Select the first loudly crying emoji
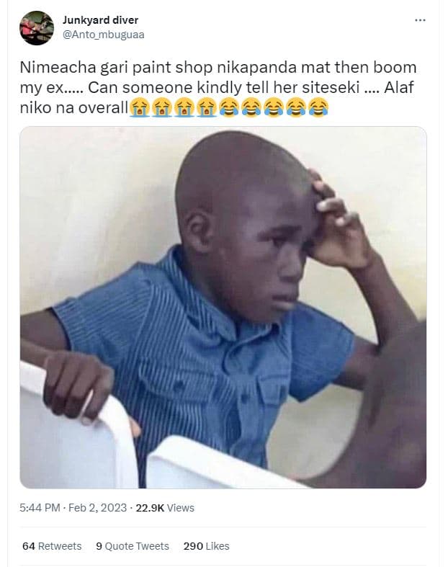Viewport: 448px width, 567px height. [140, 108]
